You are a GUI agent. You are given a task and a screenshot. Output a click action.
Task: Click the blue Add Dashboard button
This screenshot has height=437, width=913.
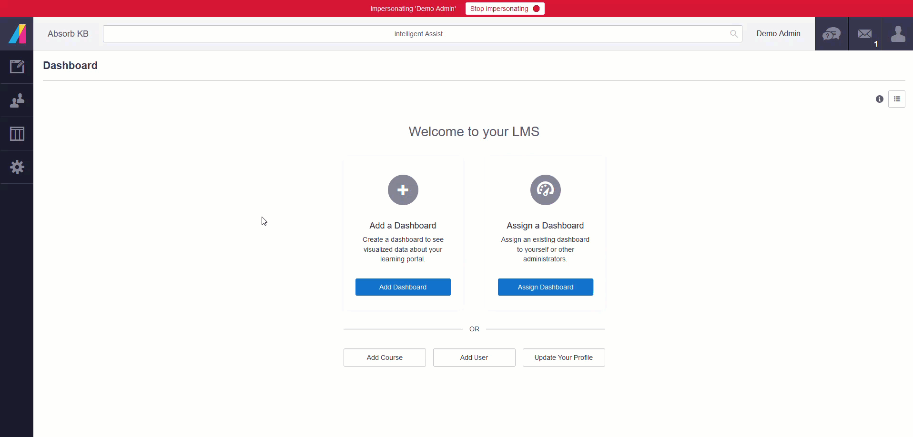pos(403,287)
